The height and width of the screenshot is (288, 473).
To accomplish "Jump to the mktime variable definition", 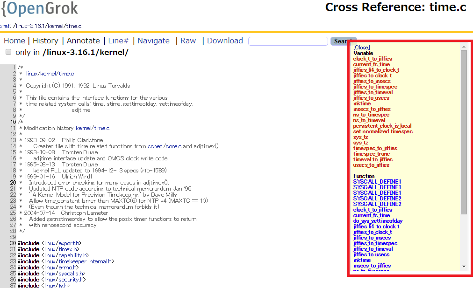I will click(x=362, y=103).
